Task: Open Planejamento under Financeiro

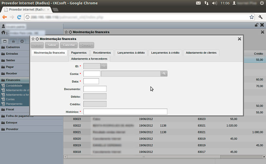Action: [x=14, y=104]
